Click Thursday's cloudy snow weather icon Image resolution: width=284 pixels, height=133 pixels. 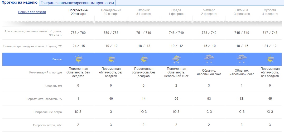209,59
